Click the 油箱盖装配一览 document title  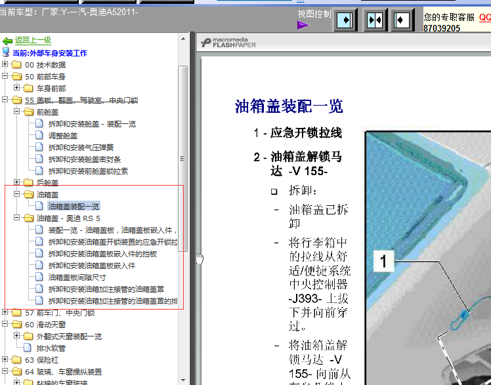click(289, 106)
